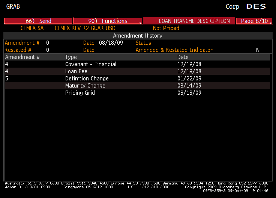Click the Amendment History section title
Screen dimensions: 276x198
point(138,36)
